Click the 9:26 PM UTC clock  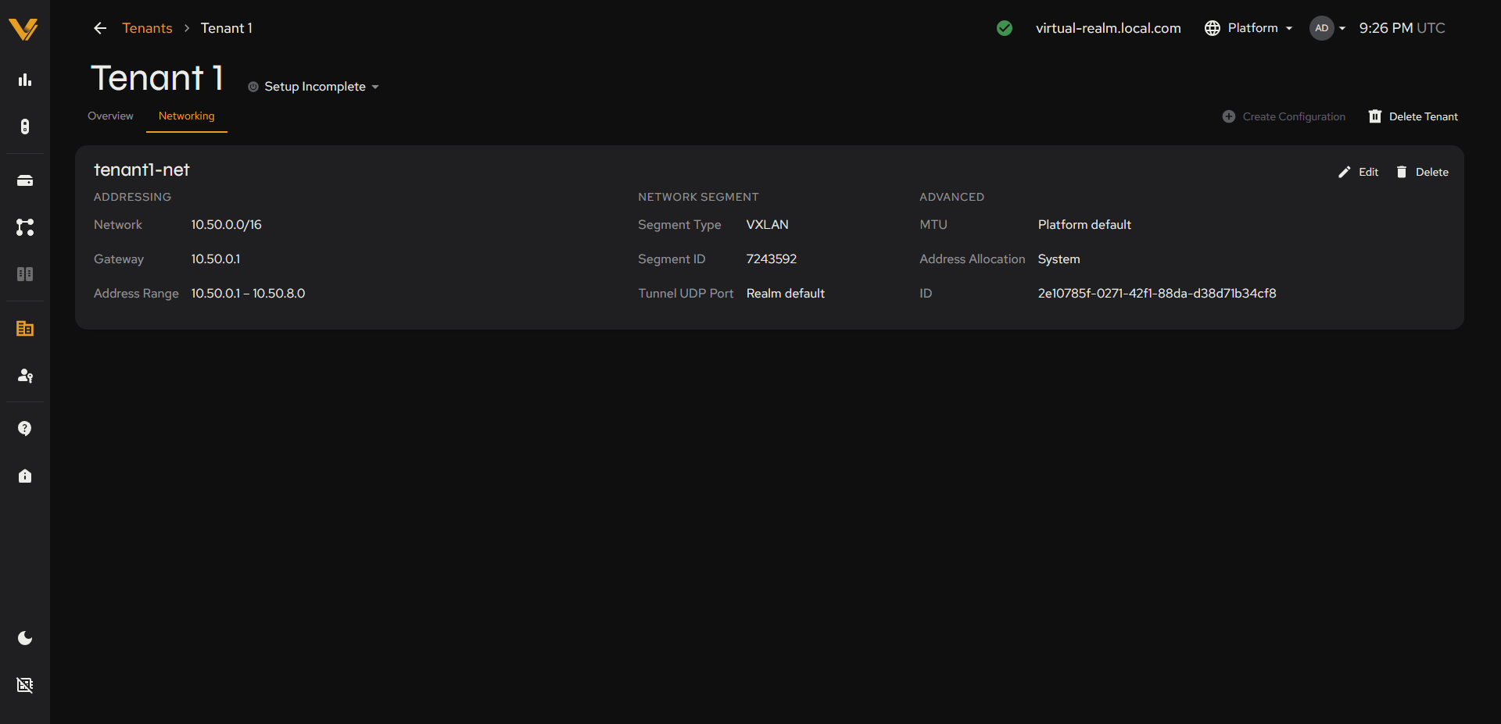click(x=1402, y=28)
